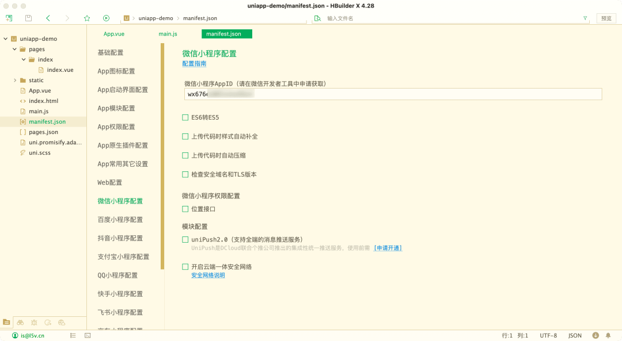Open the bug debug panel icon
The image size is (622, 341).
coord(34,323)
